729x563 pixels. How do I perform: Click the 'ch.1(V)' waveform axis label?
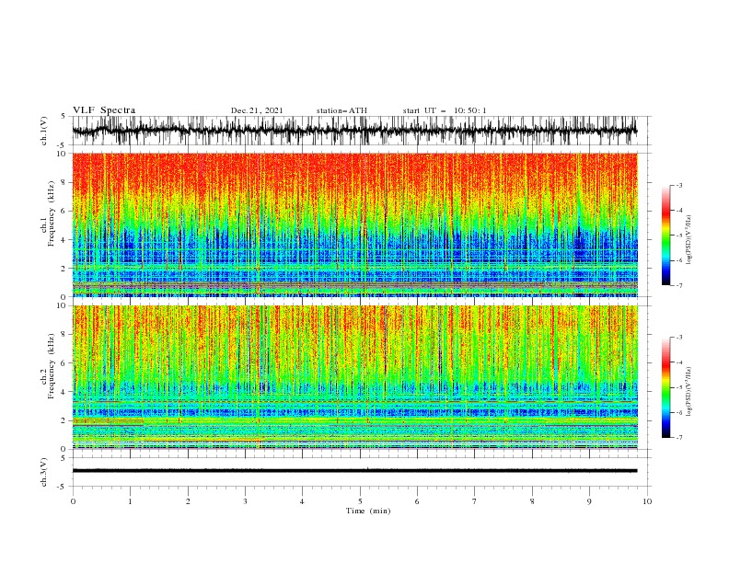(x=44, y=131)
